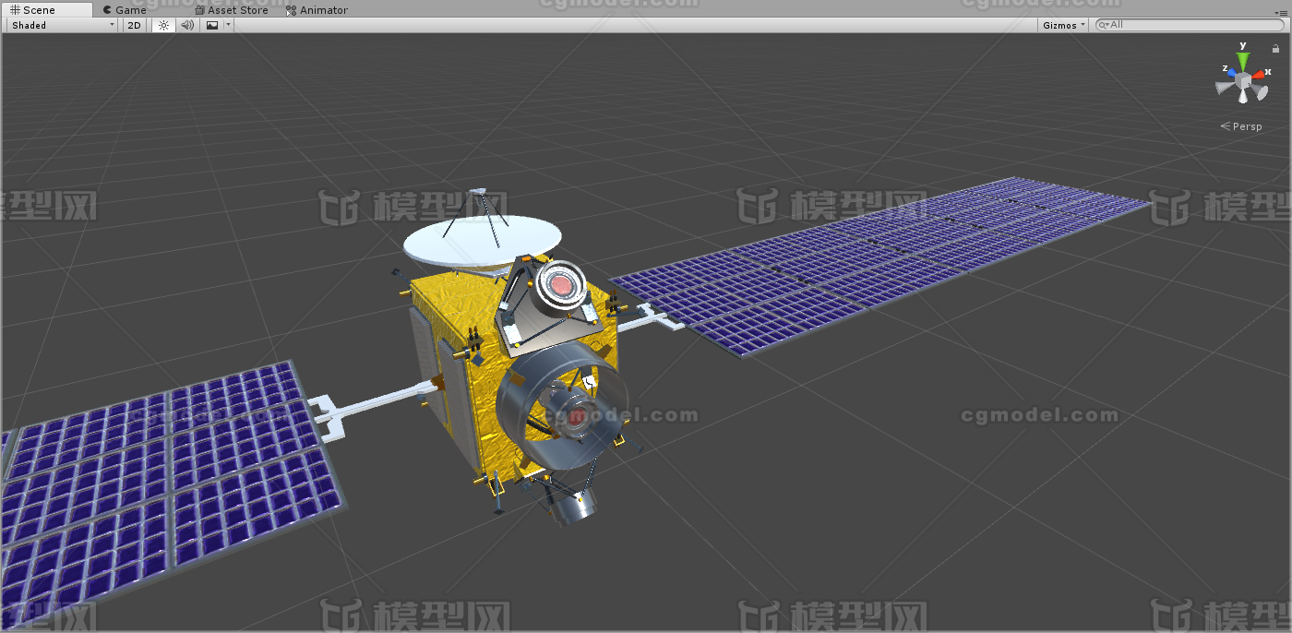Click the Animator tab icon
1292x633 pixels.
292,9
